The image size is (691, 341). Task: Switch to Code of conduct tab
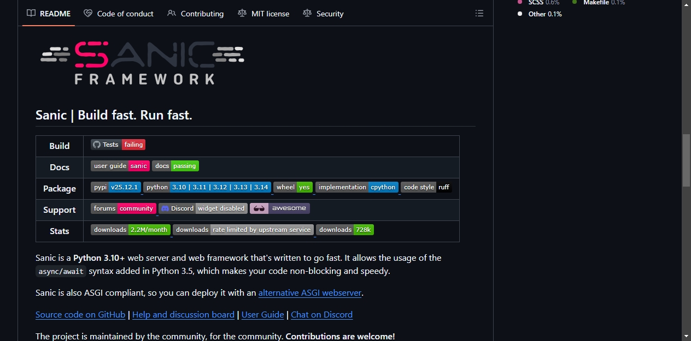(119, 13)
